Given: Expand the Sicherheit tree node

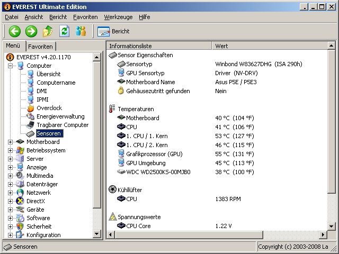Looking at the screenshot, I should (10, 226).
